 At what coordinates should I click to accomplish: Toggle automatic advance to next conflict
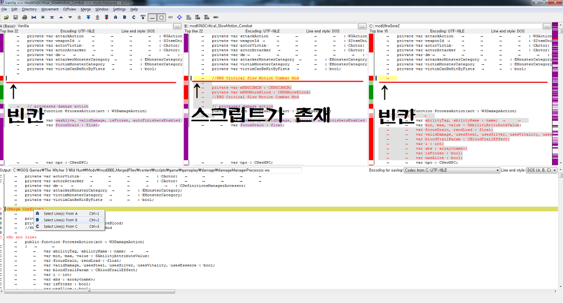[x=143, y=18]
